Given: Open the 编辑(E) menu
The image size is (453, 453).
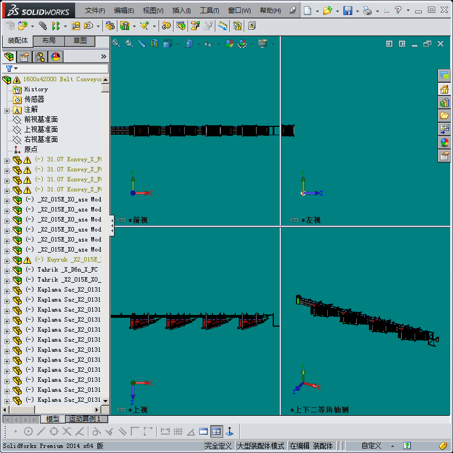Looking at the screenshot, I should [124, 11].
